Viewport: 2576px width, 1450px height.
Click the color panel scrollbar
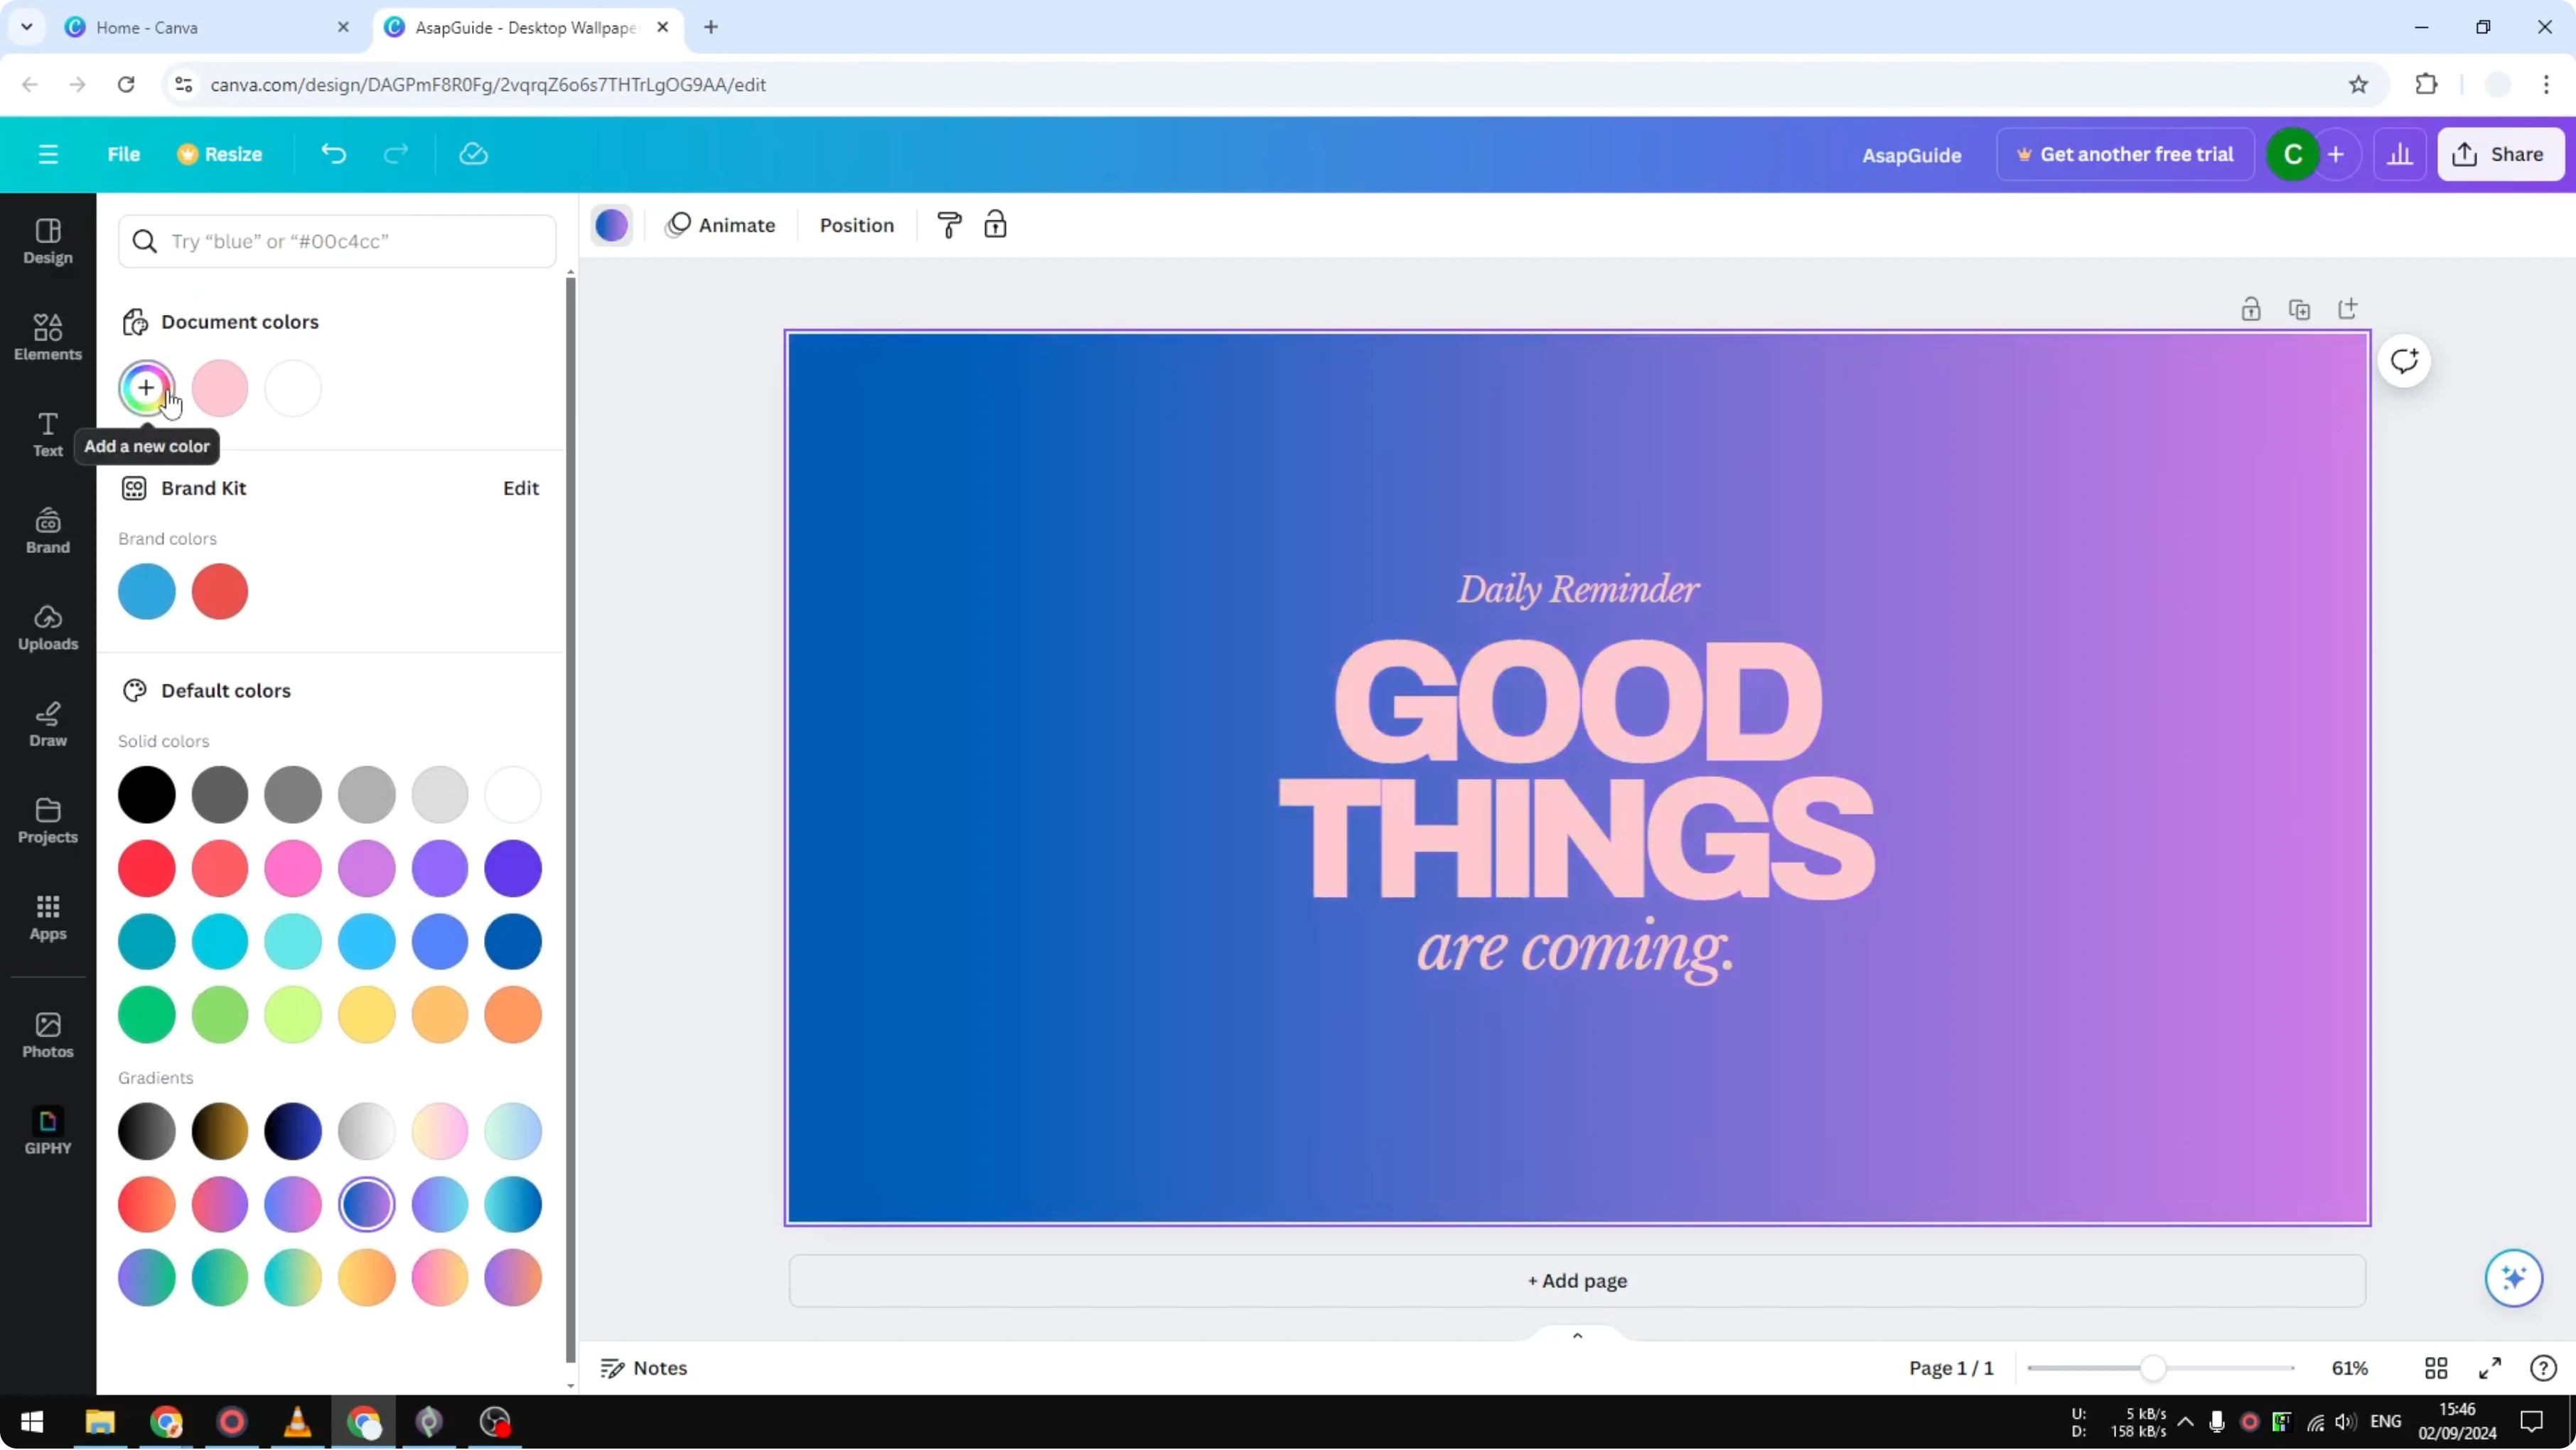[570, 820]
